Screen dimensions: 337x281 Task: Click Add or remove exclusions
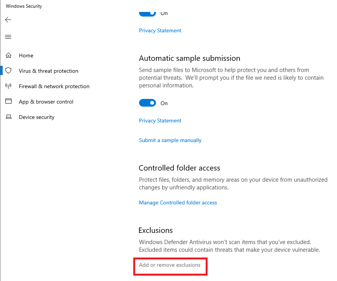tap(170, 265)
